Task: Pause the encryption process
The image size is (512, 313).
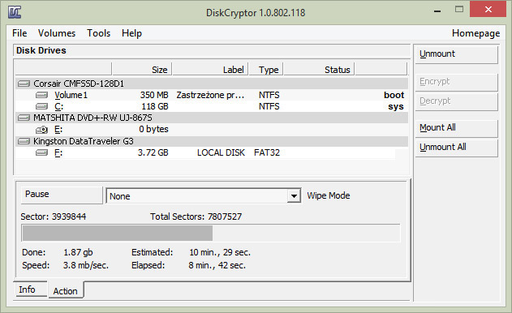Action: 62,195
